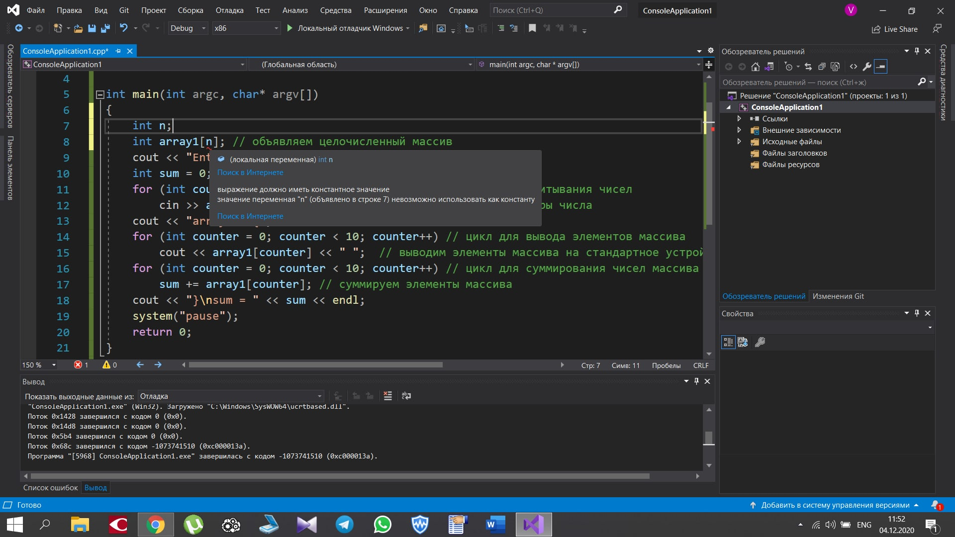Open the 'Отладка' menu
This screenshot has height=537, width=955.
point(229,10)
